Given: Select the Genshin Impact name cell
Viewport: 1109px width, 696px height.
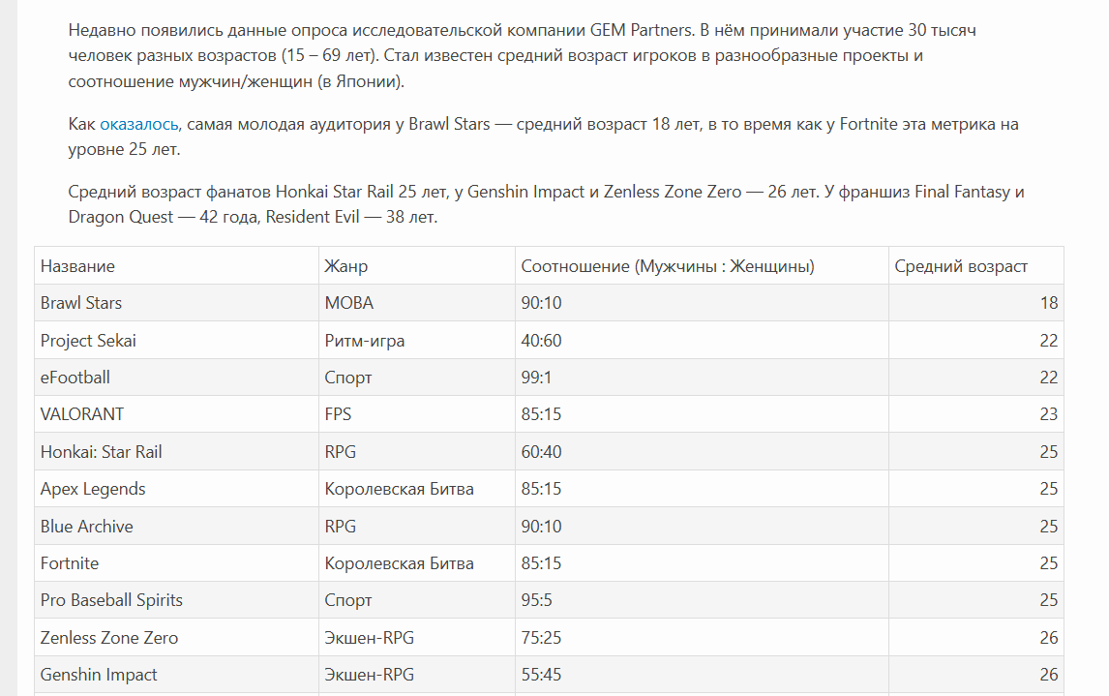Looking at the screenshot, I should [99, 675].
